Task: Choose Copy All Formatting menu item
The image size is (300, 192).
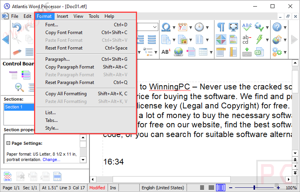Action: (86, 94)
